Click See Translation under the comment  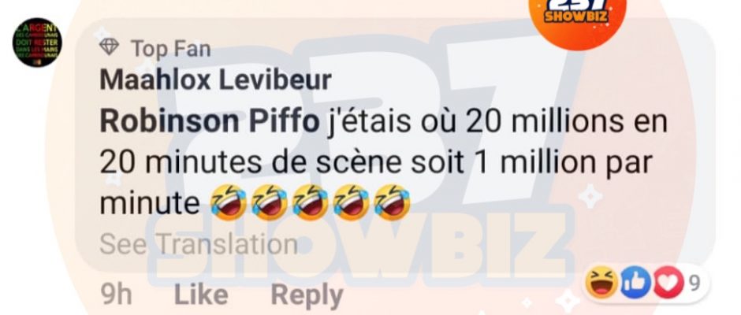click(199, 244)
